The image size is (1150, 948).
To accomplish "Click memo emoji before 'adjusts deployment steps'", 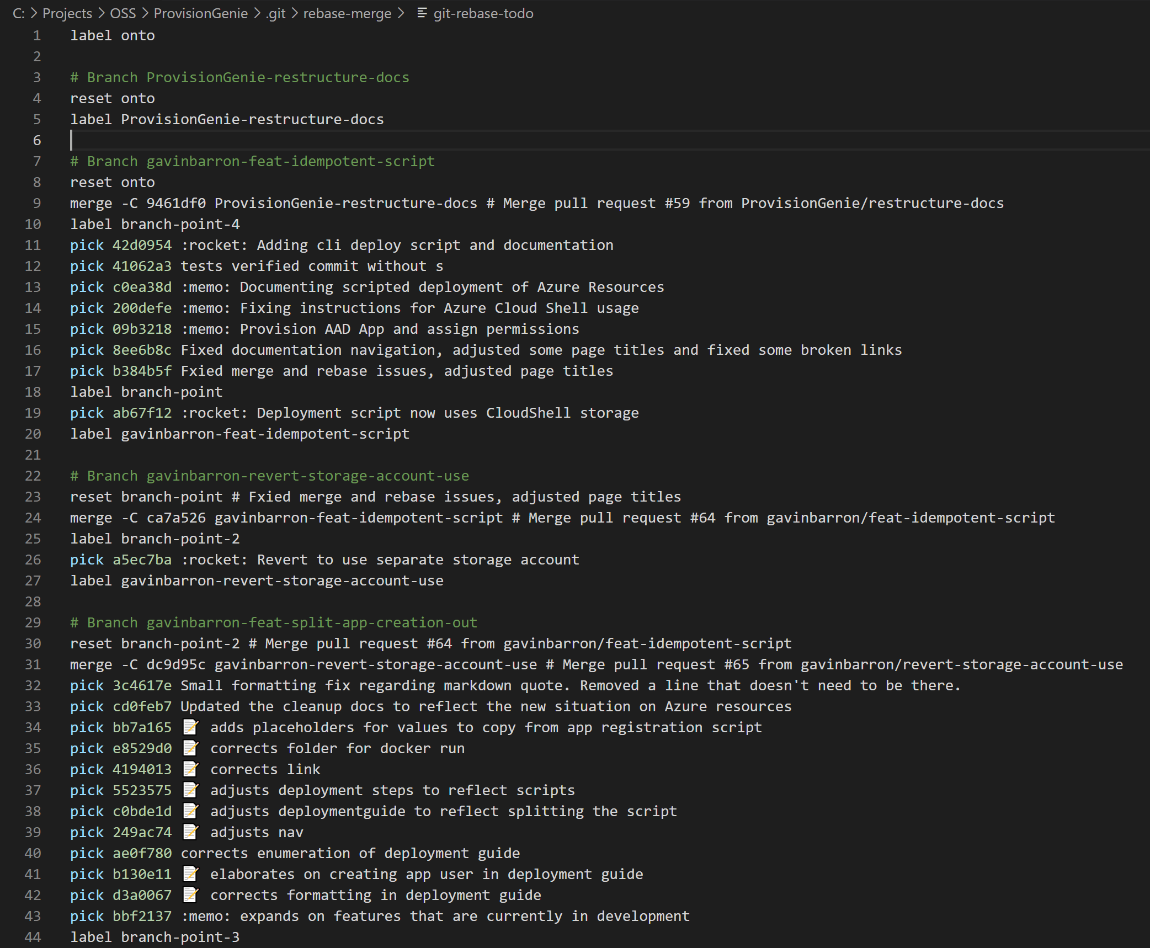I will [190, 790].
